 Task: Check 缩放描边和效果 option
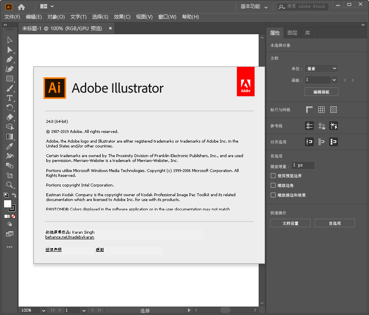[273, 195]
